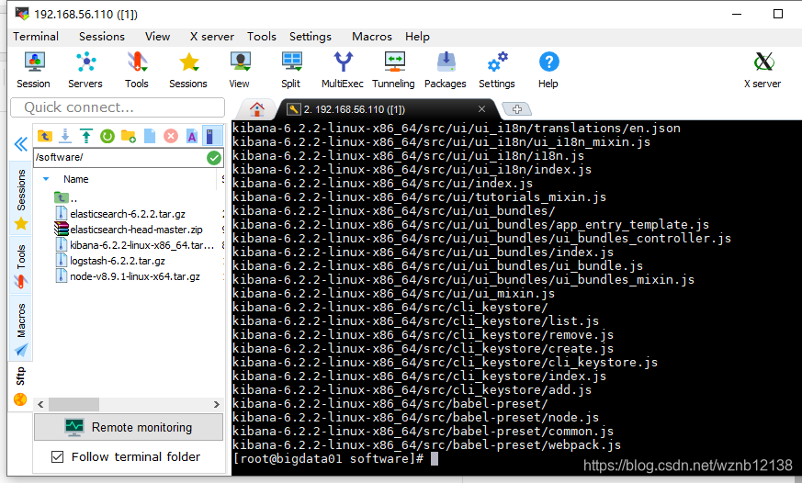Open the X server menu

[x=211, y=37]
